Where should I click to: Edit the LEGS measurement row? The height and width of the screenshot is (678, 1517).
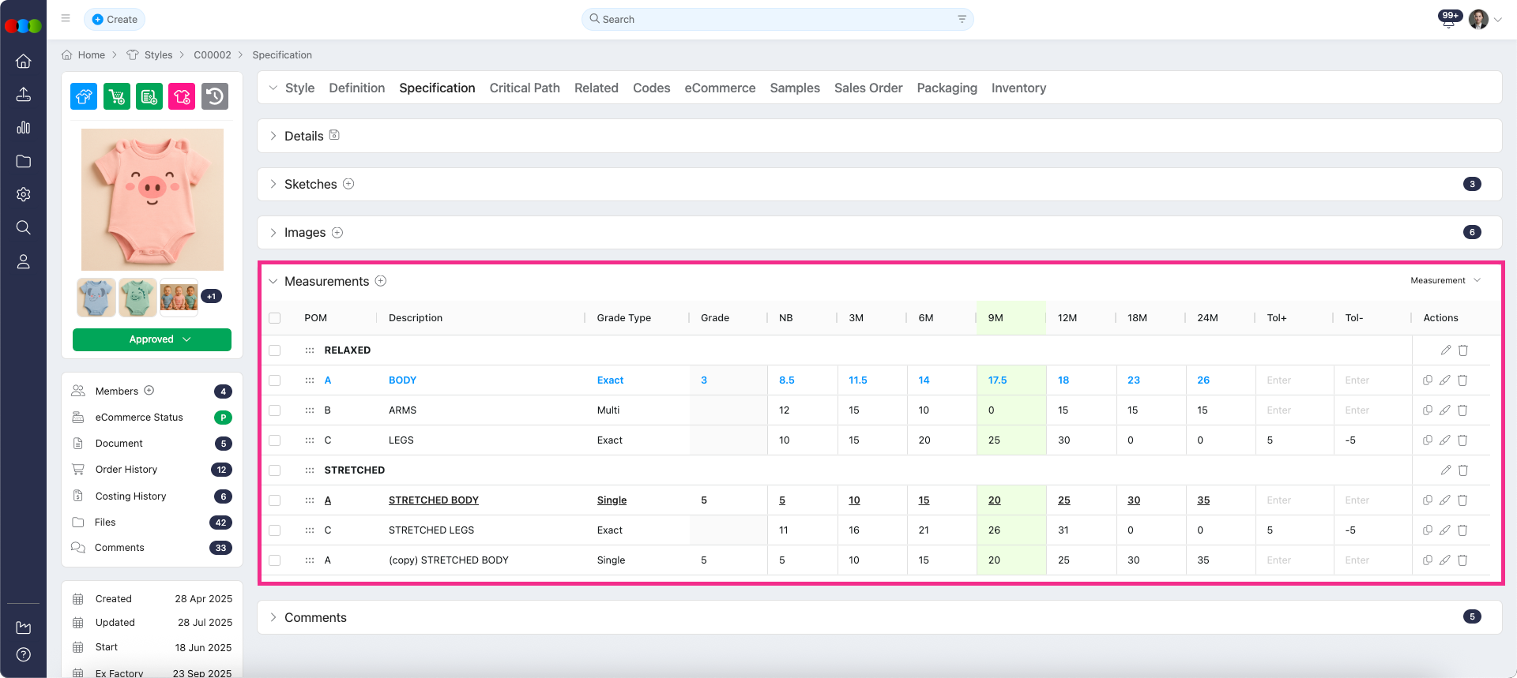pyautogui.click(x=1445, y=440)
